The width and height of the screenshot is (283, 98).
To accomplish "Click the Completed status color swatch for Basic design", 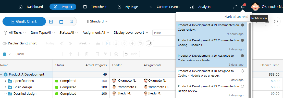I will [57, 87].
